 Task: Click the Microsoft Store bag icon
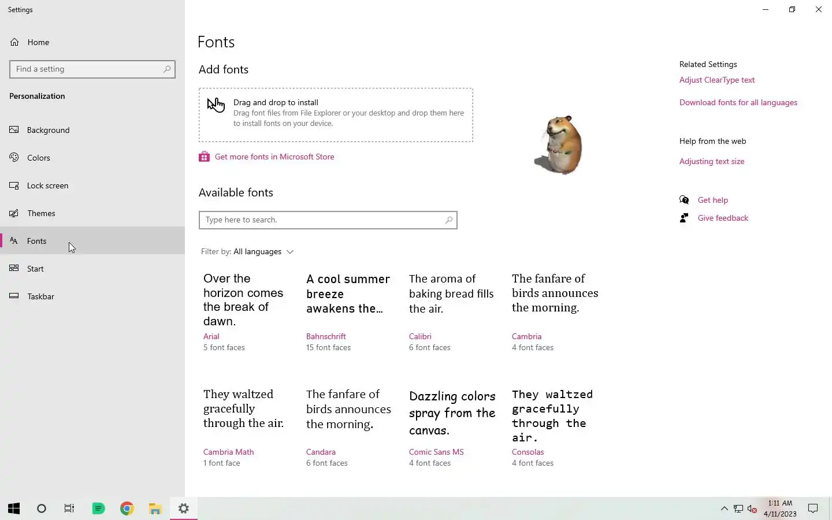(204, 157)
